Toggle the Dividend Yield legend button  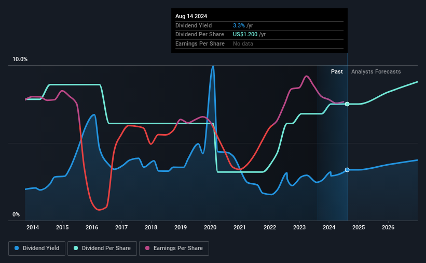tap(37, 249)
